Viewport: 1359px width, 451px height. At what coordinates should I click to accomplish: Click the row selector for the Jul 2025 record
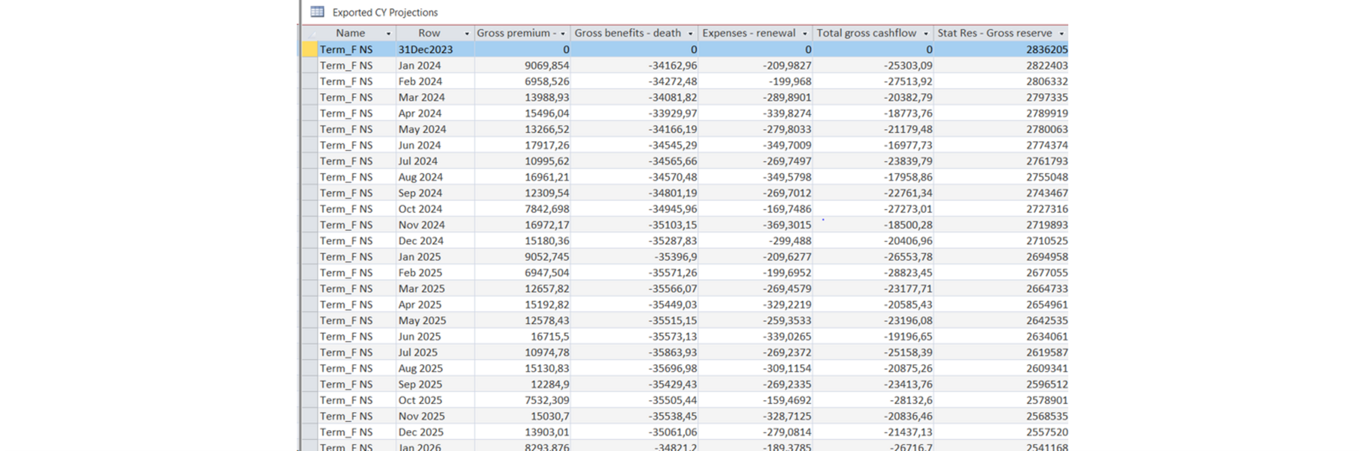(x=310, y=352)
